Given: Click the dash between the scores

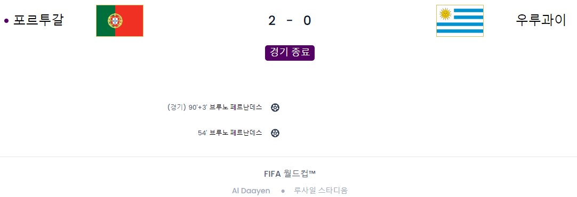Looking at the screenshot, I should [x=290, y=21].
